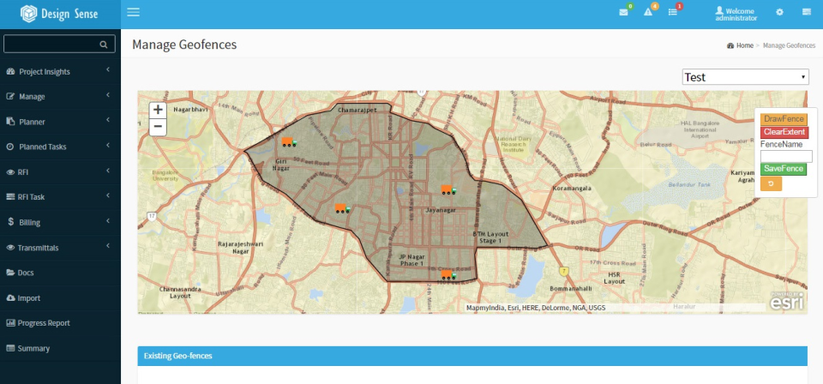Zoom in the map with plus button
This screenshot has height=384, width=823.
(158, 111)
